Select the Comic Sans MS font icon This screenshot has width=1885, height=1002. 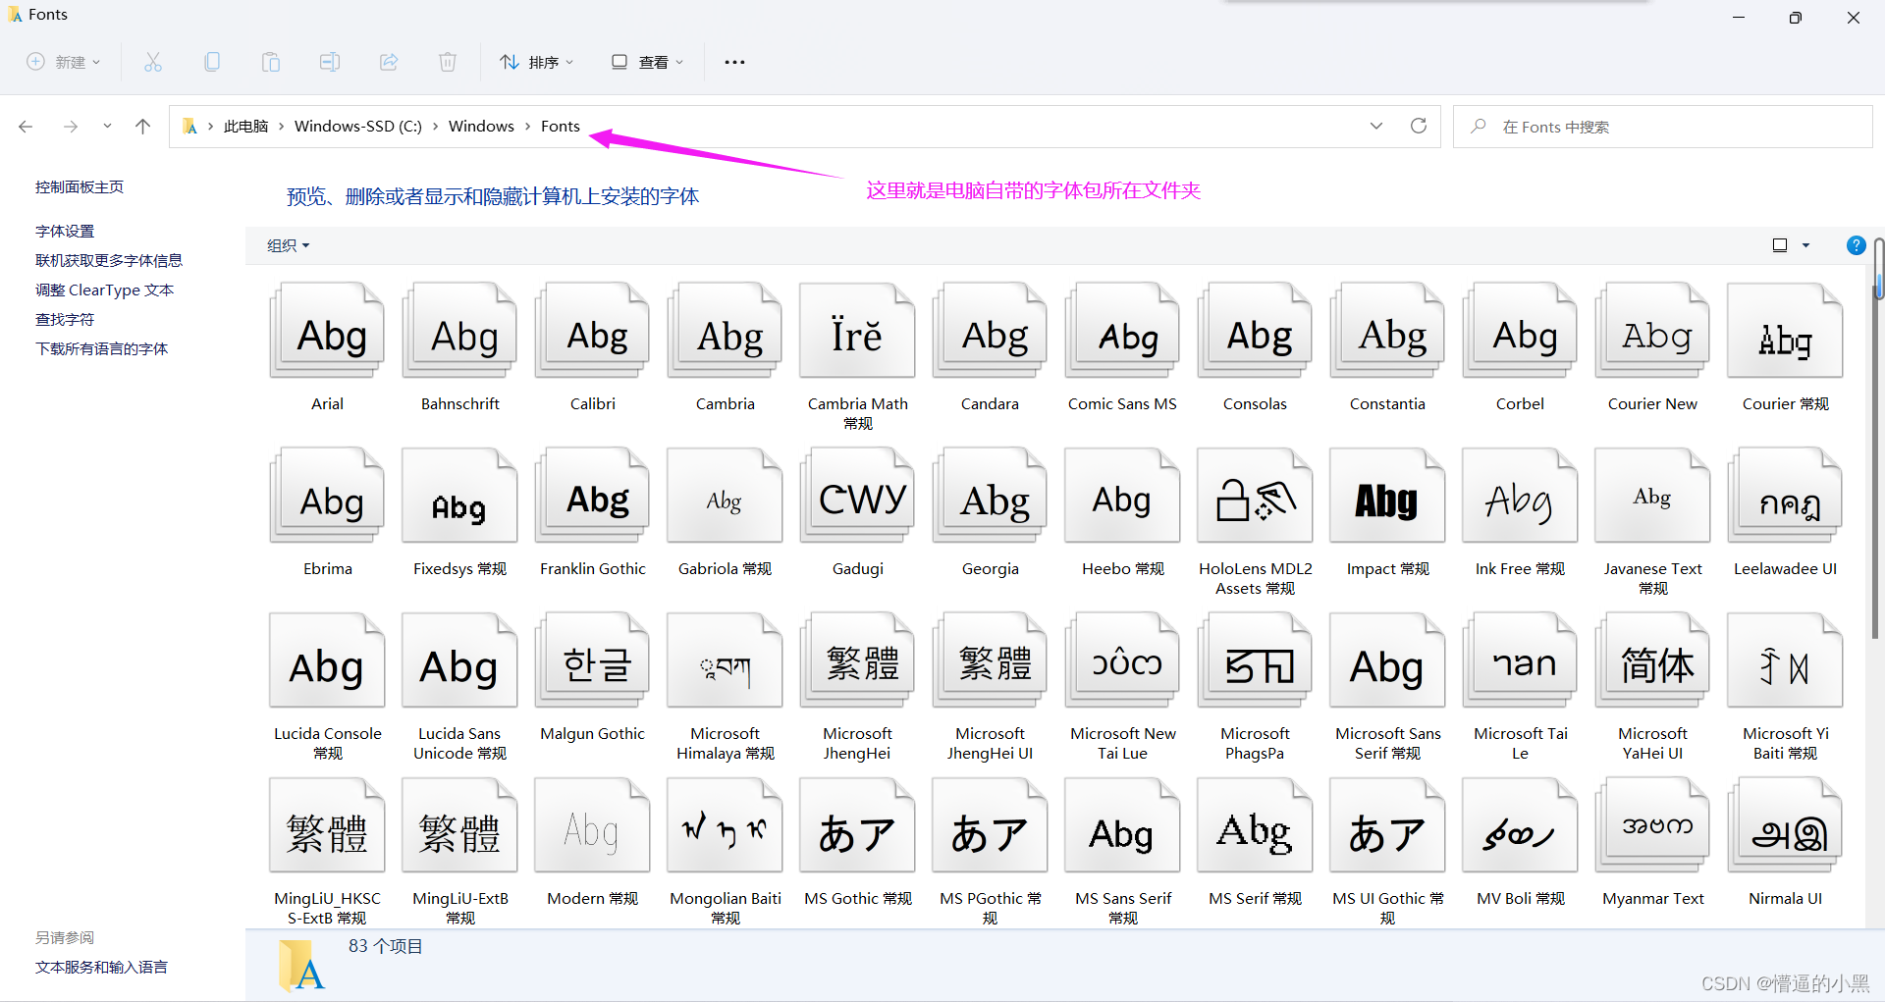pos(1122,331)
